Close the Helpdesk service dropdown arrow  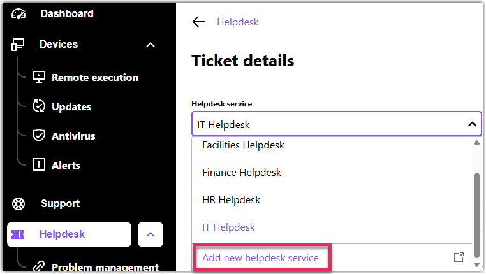click(x=472, y=124)
